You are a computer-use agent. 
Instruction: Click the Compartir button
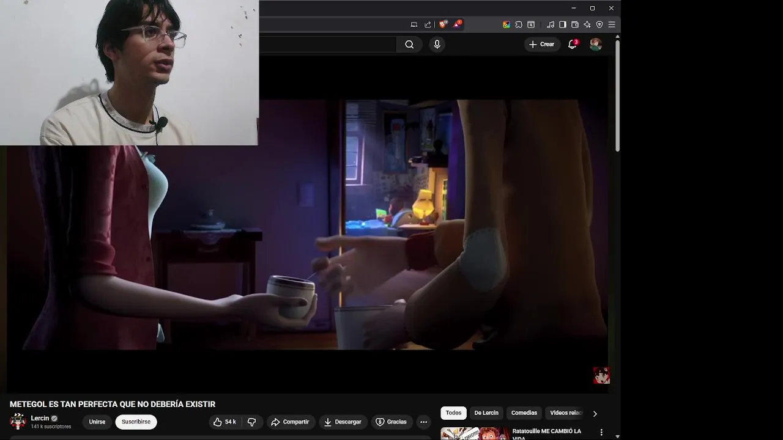[290, 422]
